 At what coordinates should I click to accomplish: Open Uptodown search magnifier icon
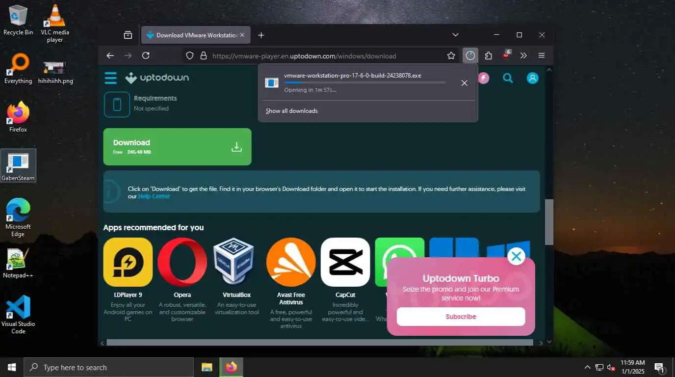508,78
